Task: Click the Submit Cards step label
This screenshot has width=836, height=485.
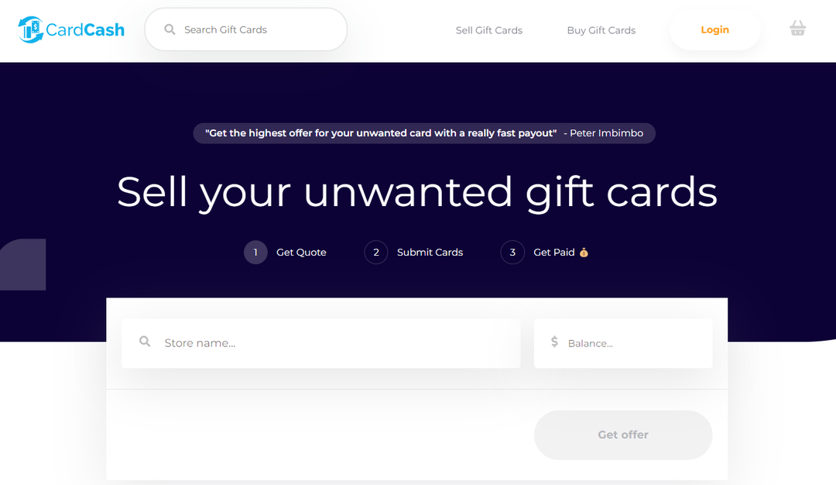Action: (x=430, y=252)
